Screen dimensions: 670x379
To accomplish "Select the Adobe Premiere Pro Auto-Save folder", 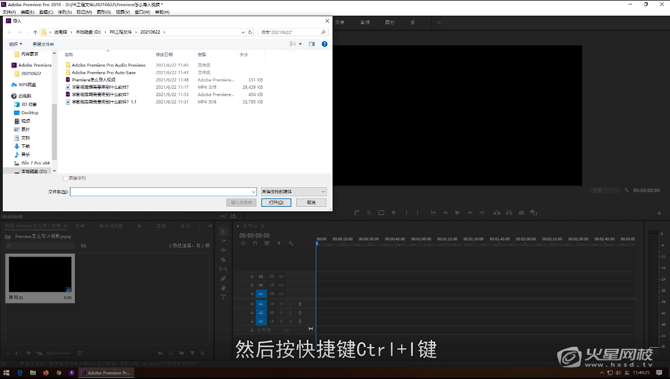I will click(x=104, y=73).
